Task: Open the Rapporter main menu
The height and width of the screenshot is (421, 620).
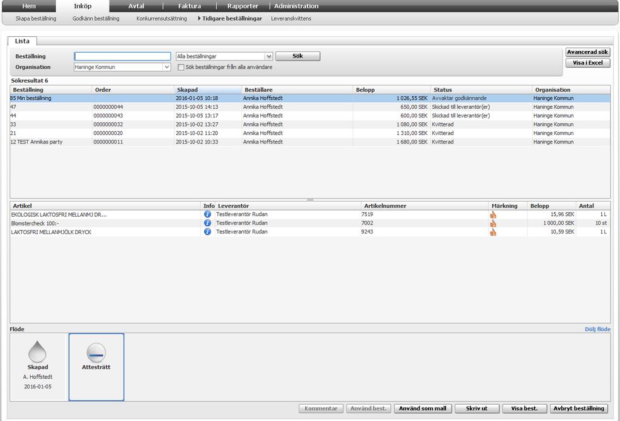Action: click(x=243, y=6)
